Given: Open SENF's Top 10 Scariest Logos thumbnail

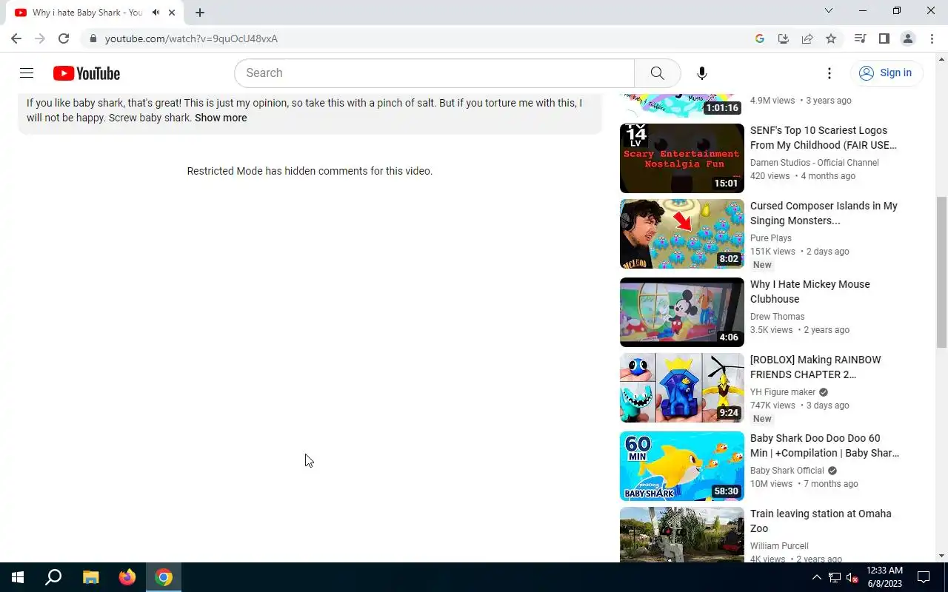Looking at the screenshot, I should point(682,158).
